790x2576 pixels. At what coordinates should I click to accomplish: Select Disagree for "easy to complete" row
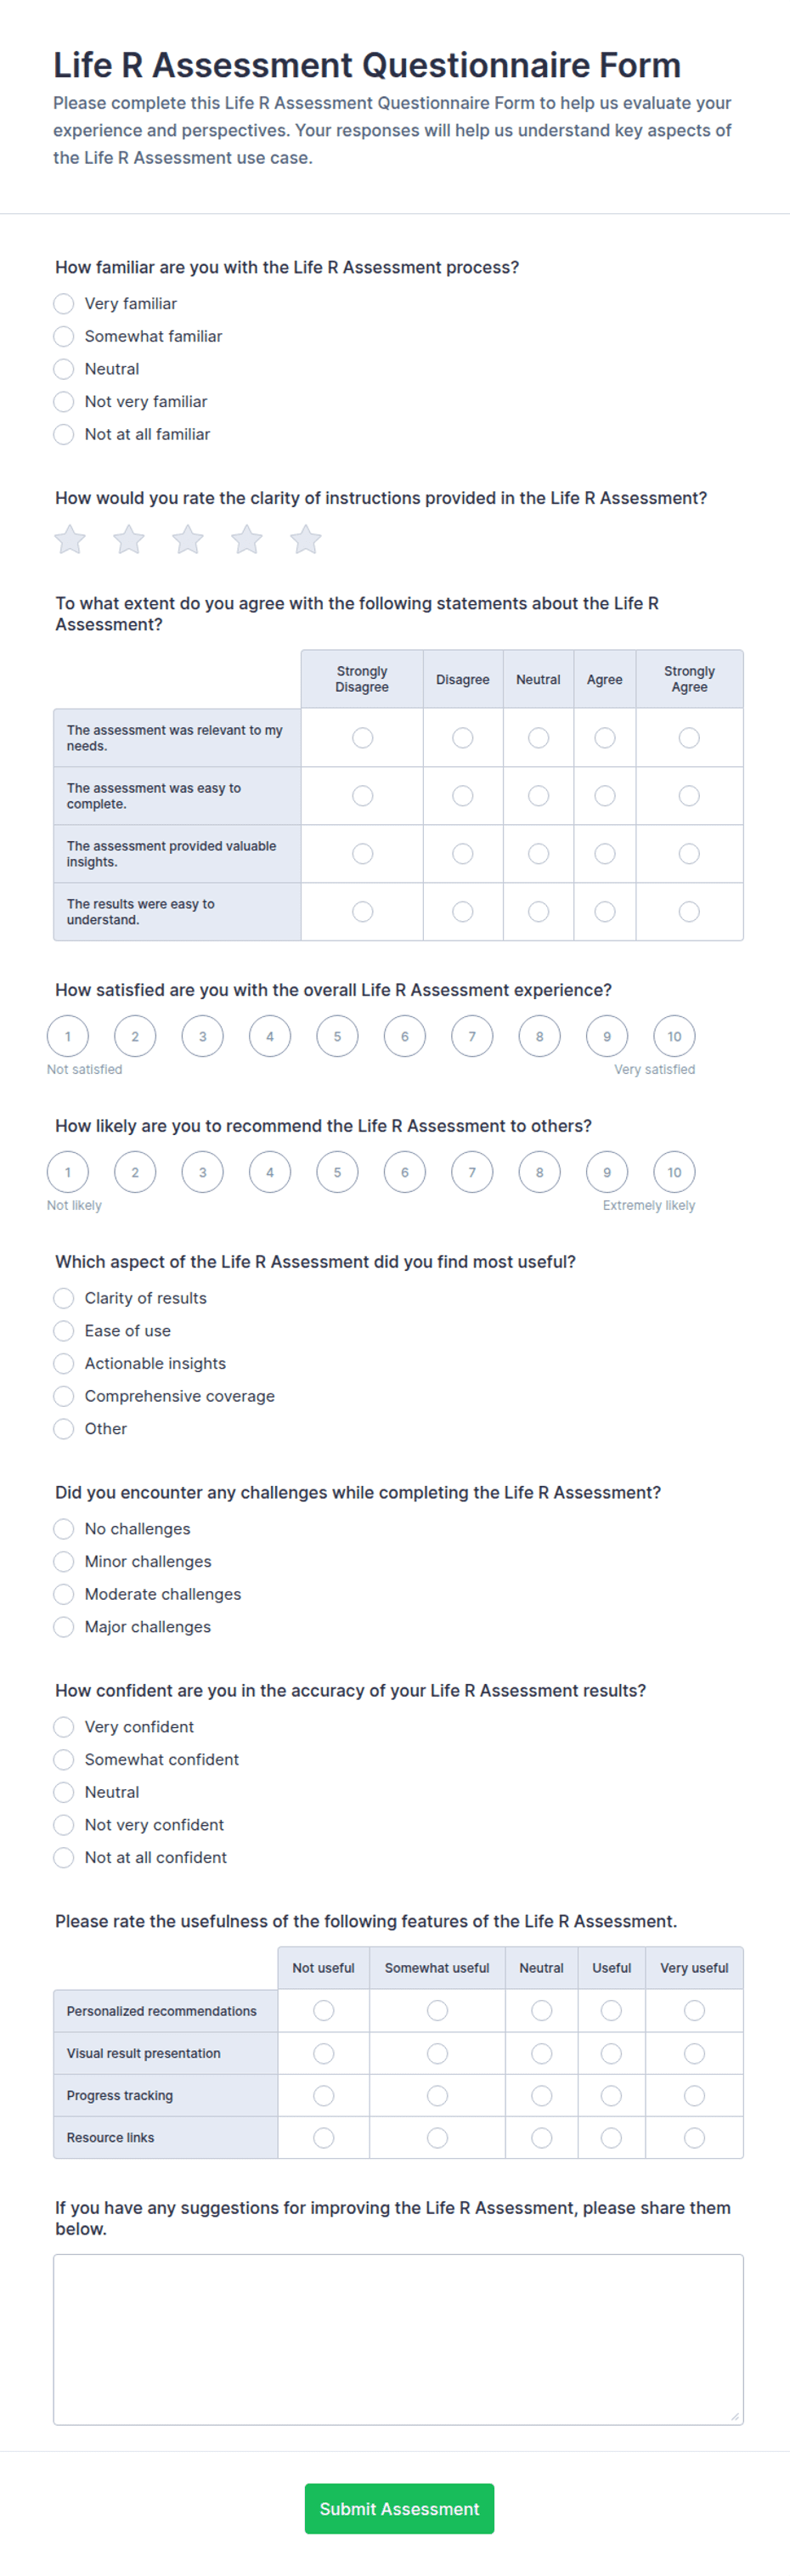pos(463,796)
